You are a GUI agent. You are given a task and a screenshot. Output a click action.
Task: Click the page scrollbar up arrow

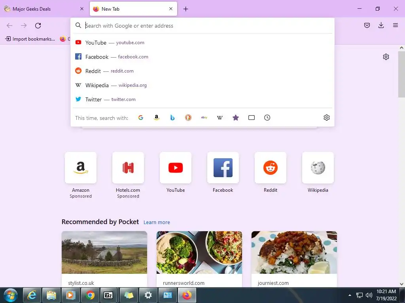[401, 48]
